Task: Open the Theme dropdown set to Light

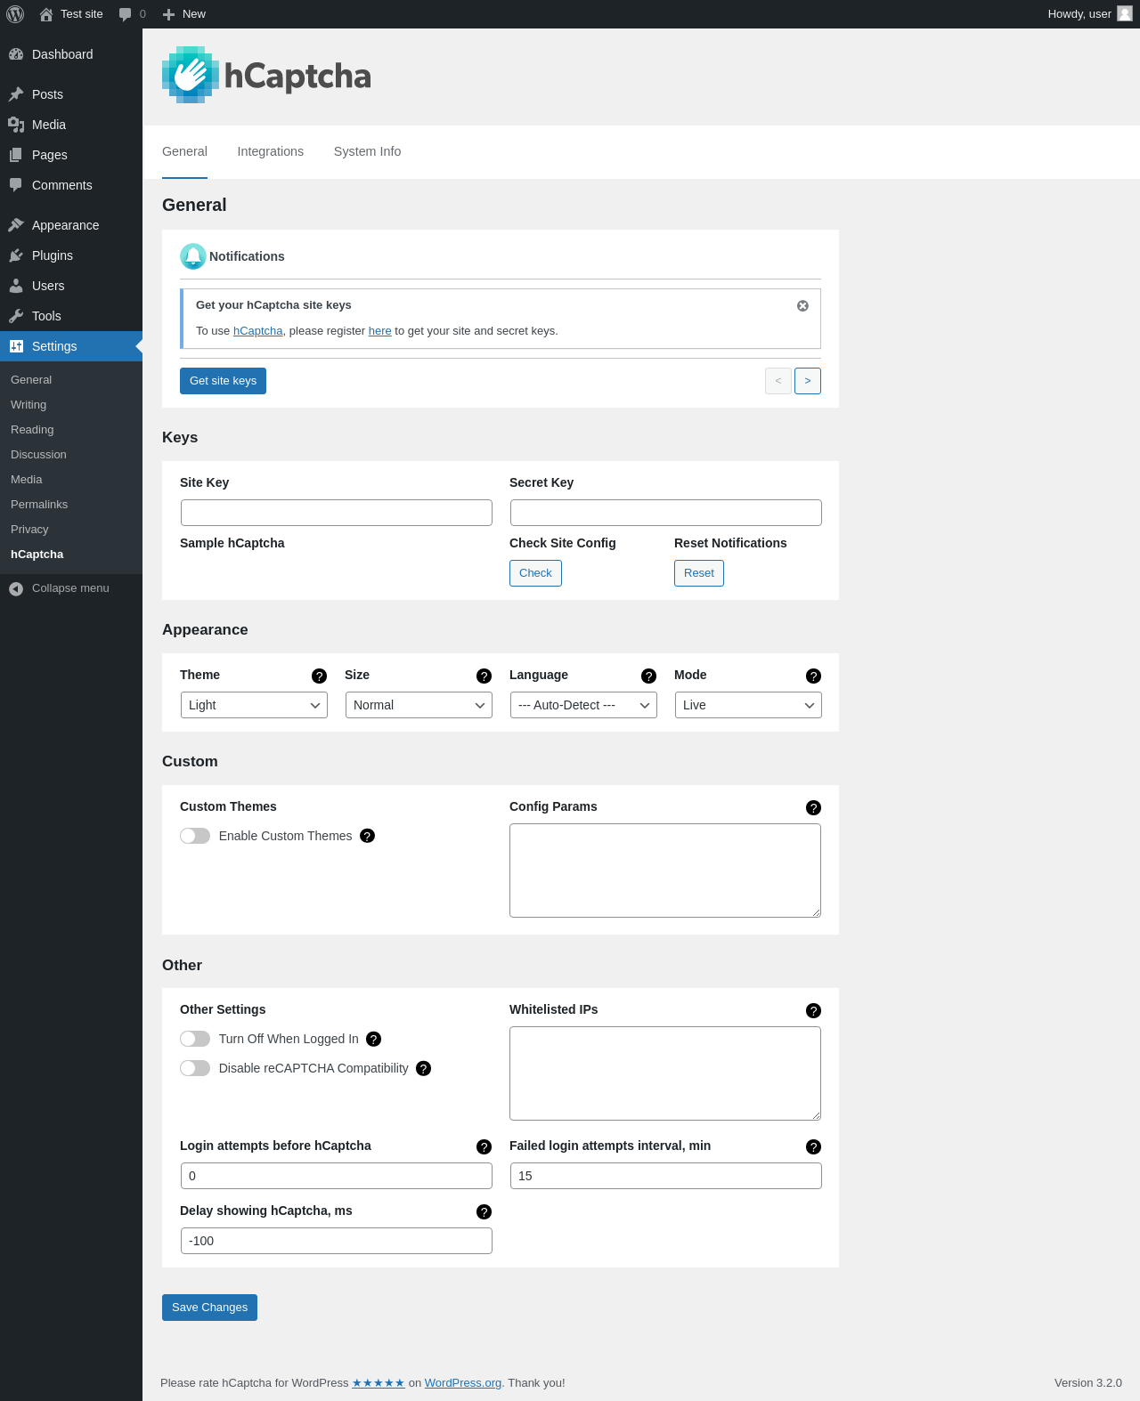Action: [x=254, y=705]
